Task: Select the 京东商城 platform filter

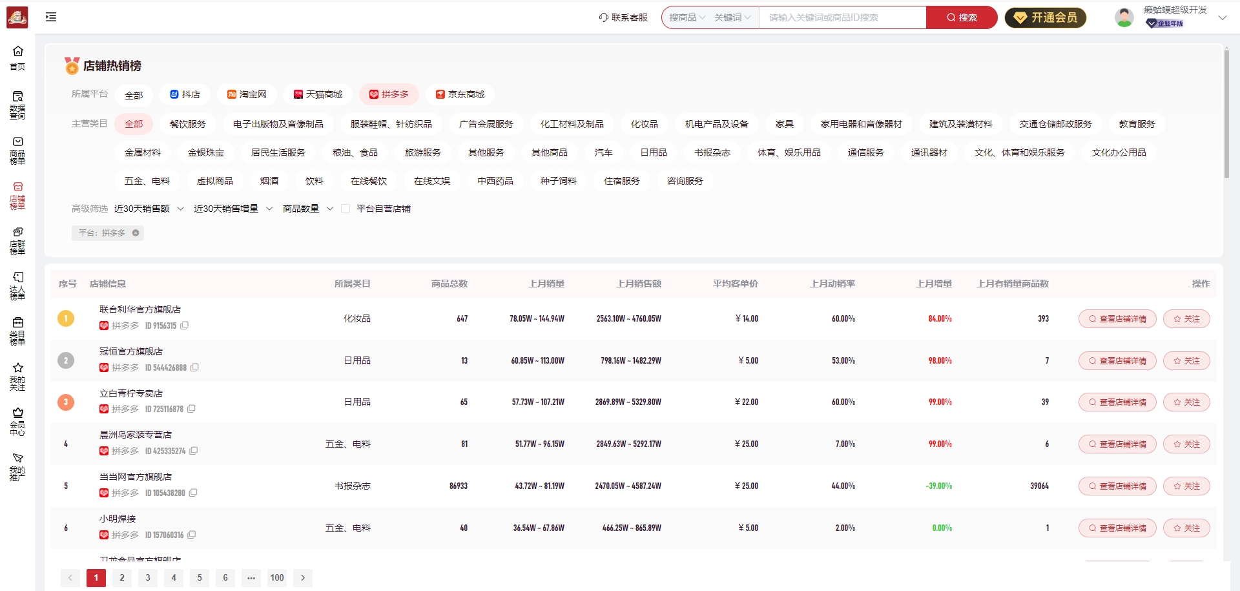Action: pos(460,95)
